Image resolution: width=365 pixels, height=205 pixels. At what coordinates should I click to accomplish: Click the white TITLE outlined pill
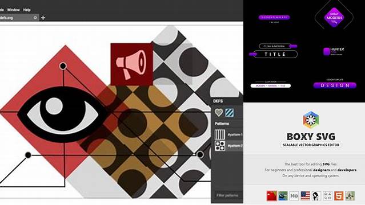pos(275,54)
